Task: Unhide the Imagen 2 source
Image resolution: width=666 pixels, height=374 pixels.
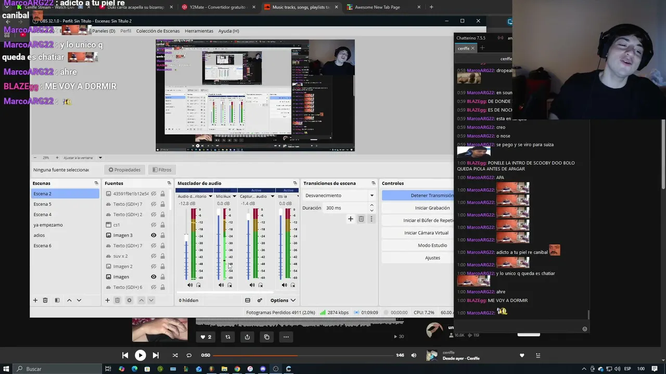Action: click(153, 266)
